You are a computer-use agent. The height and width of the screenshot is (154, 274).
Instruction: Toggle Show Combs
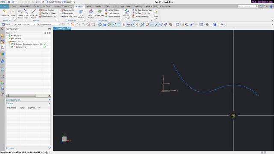(67, 10)
